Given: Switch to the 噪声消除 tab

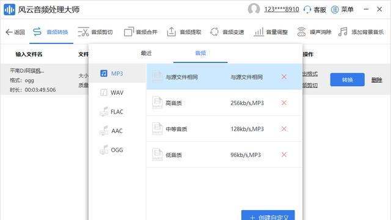Looking at the screenshot, I should (x=314, y=32).
